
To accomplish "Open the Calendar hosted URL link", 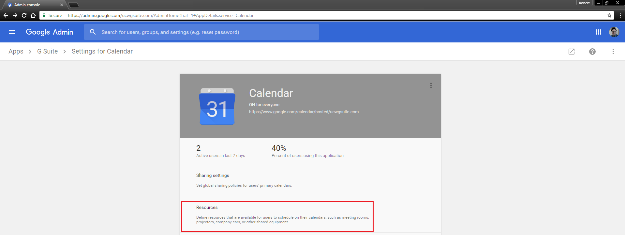I will [x=304, y=112].
